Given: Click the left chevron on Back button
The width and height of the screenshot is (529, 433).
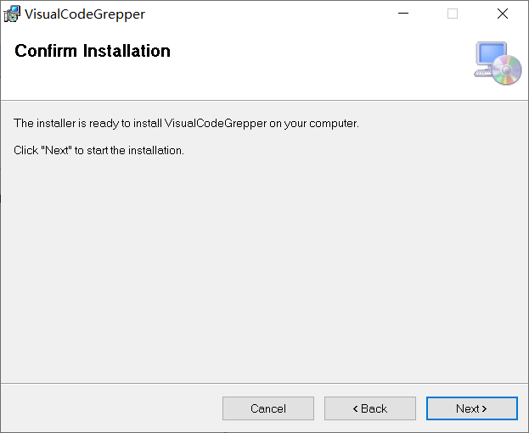Looking at the screenshot, I should pyautogui.click(x=356, y=408).
